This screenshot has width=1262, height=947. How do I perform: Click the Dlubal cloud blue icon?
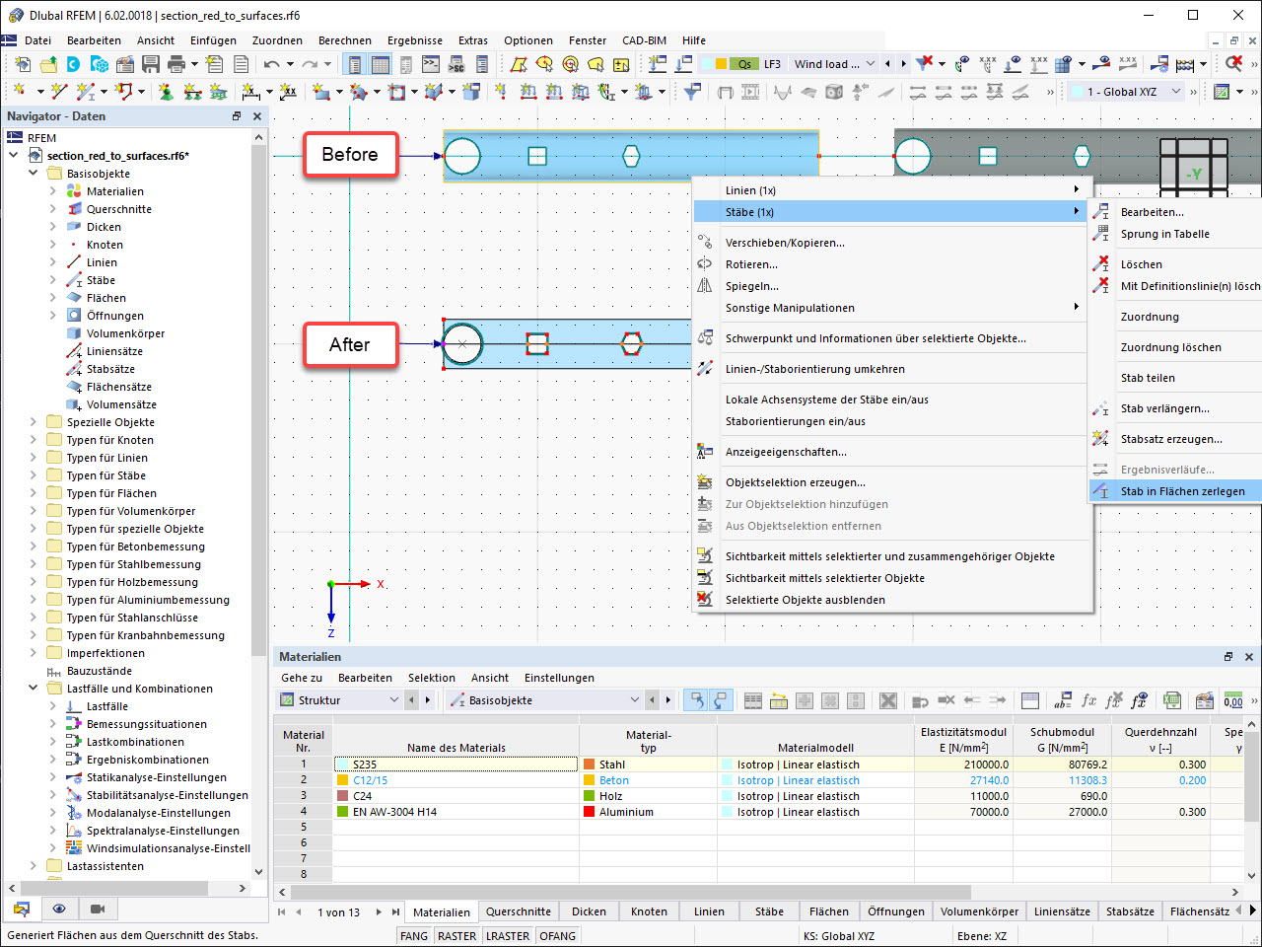74,64
